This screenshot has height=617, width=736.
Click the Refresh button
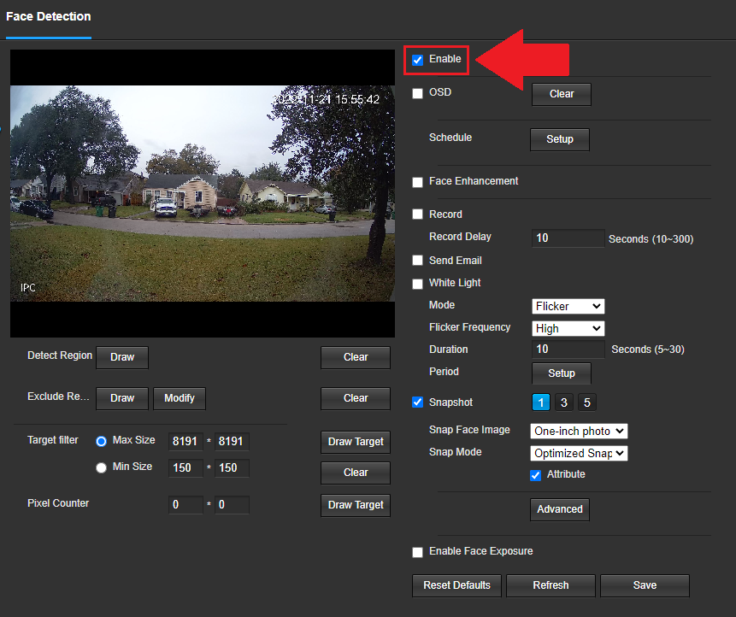click(x=551, y=585)
